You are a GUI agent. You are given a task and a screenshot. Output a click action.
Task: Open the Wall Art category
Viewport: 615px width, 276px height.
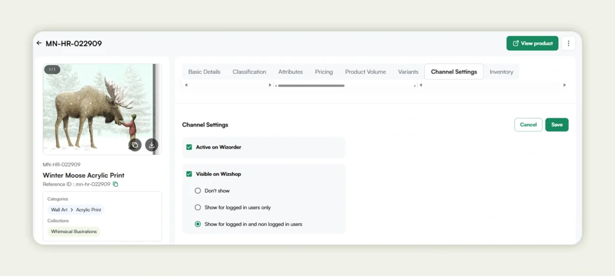(58, 209)
